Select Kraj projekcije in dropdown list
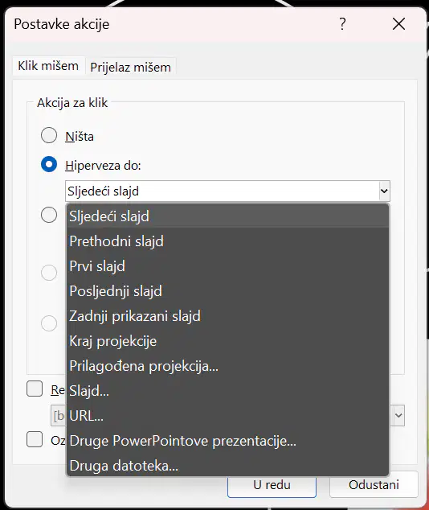The image size is (429, 510). click(227, 341)
